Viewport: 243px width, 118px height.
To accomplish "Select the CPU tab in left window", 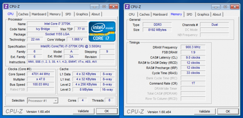I will (x=11, y=14).
